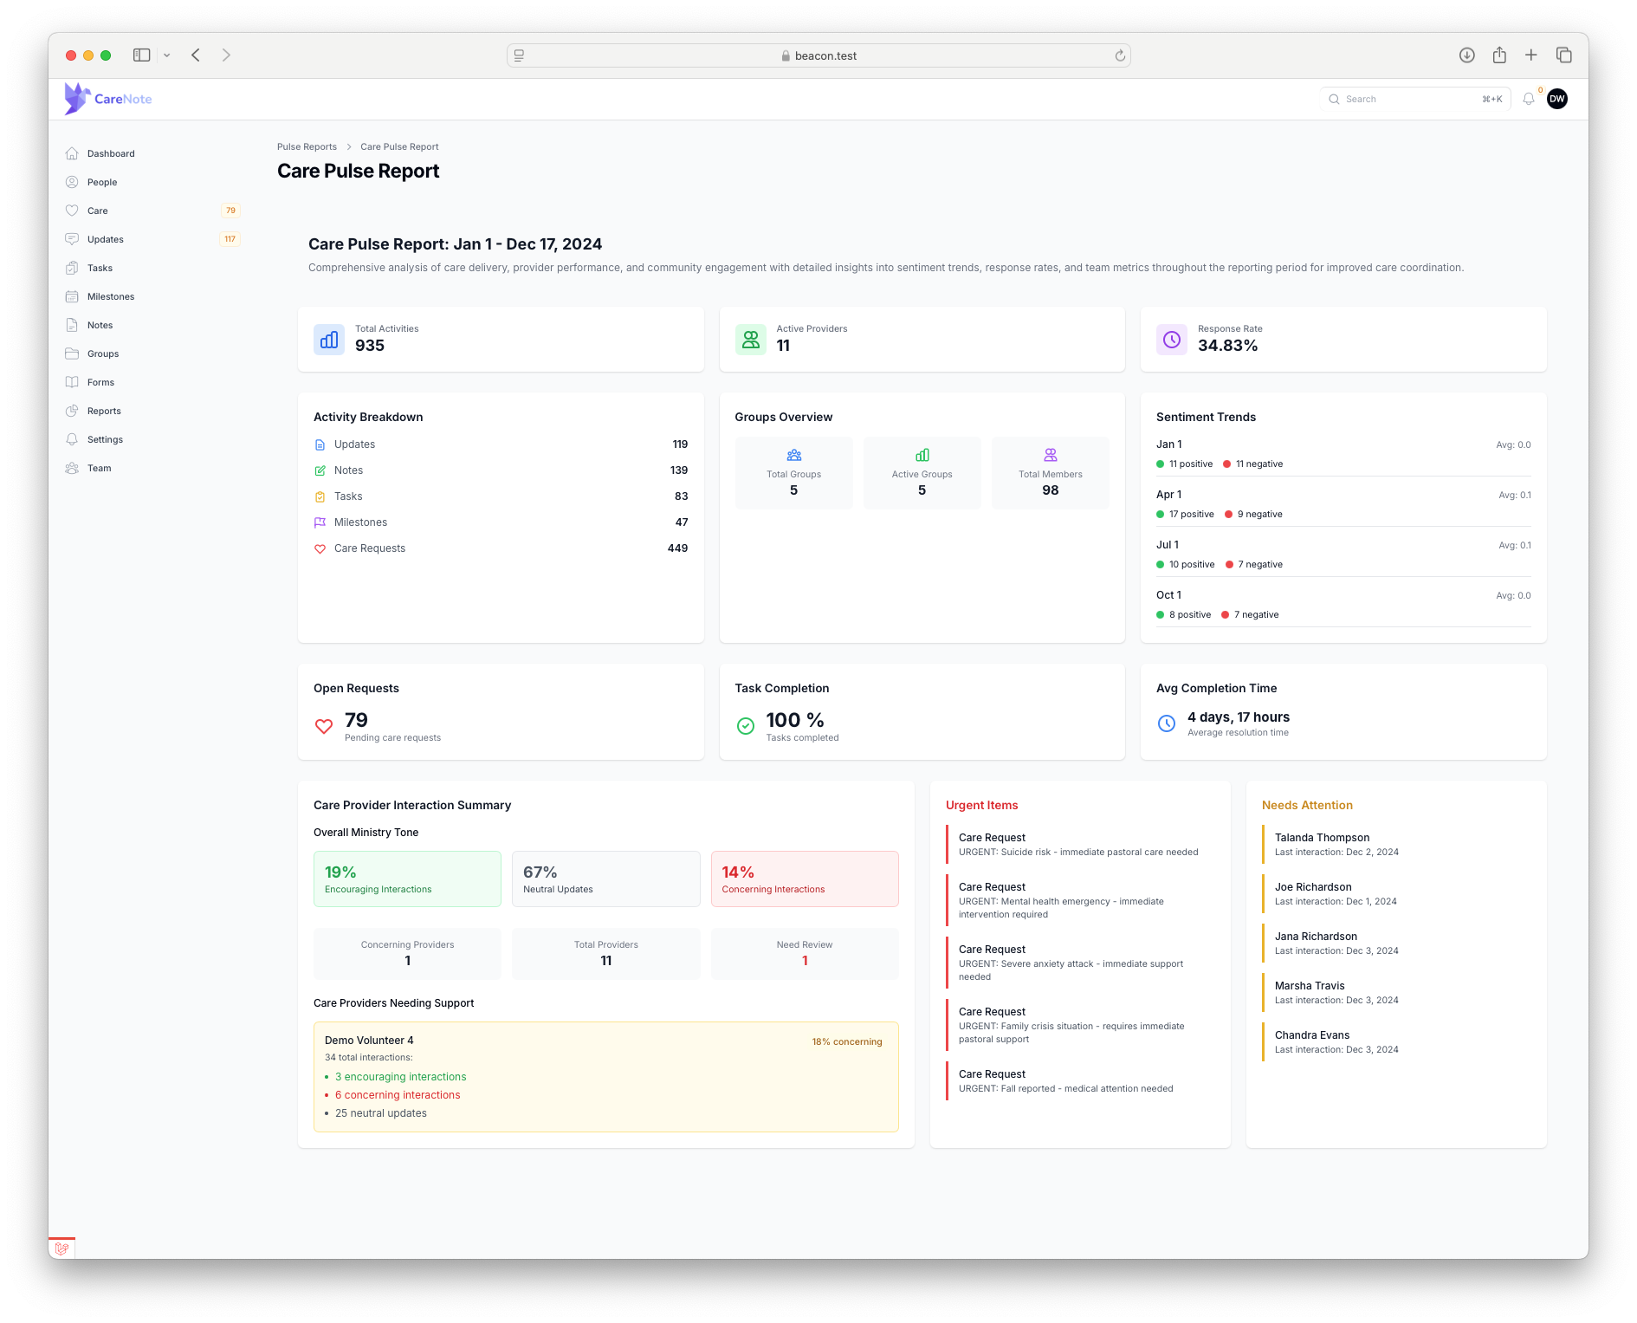
Task: Click the Laravel debug icon at bottom left
Action: click(61, 1248)
